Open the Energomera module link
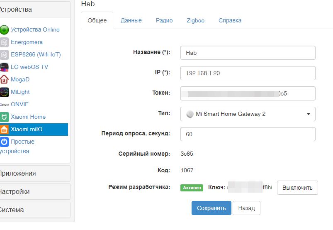Viewport: 333px width, 230px height. pos(27,42)
